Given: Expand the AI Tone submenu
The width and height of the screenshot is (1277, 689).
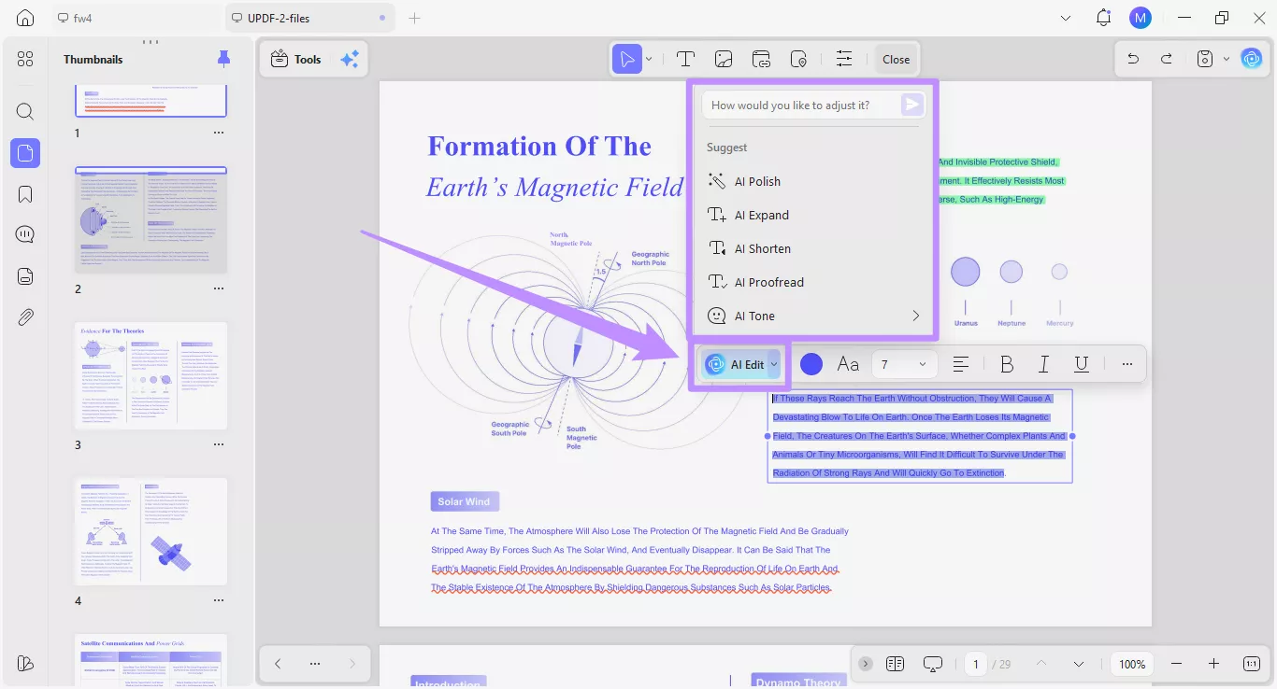Looking at the screenshot, I should click(x=915, y=316).
